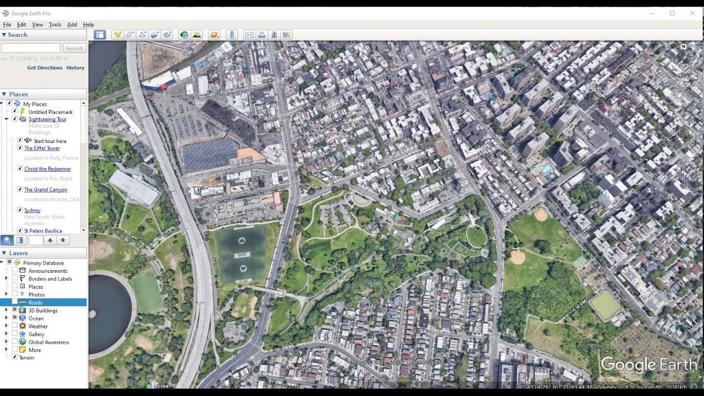Uncheck the Christ the Redeemer checkbox
The width and height of the screenshot is (704, 396).
[20, 169]
